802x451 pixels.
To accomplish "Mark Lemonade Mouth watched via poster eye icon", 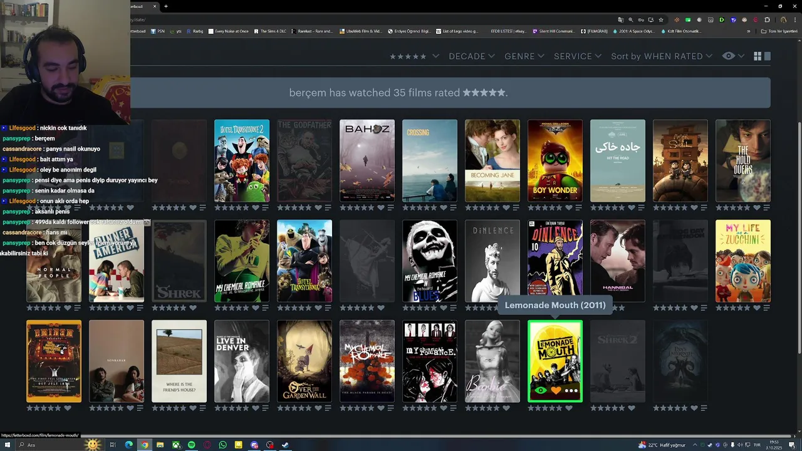I will click(x=540, y=390).
